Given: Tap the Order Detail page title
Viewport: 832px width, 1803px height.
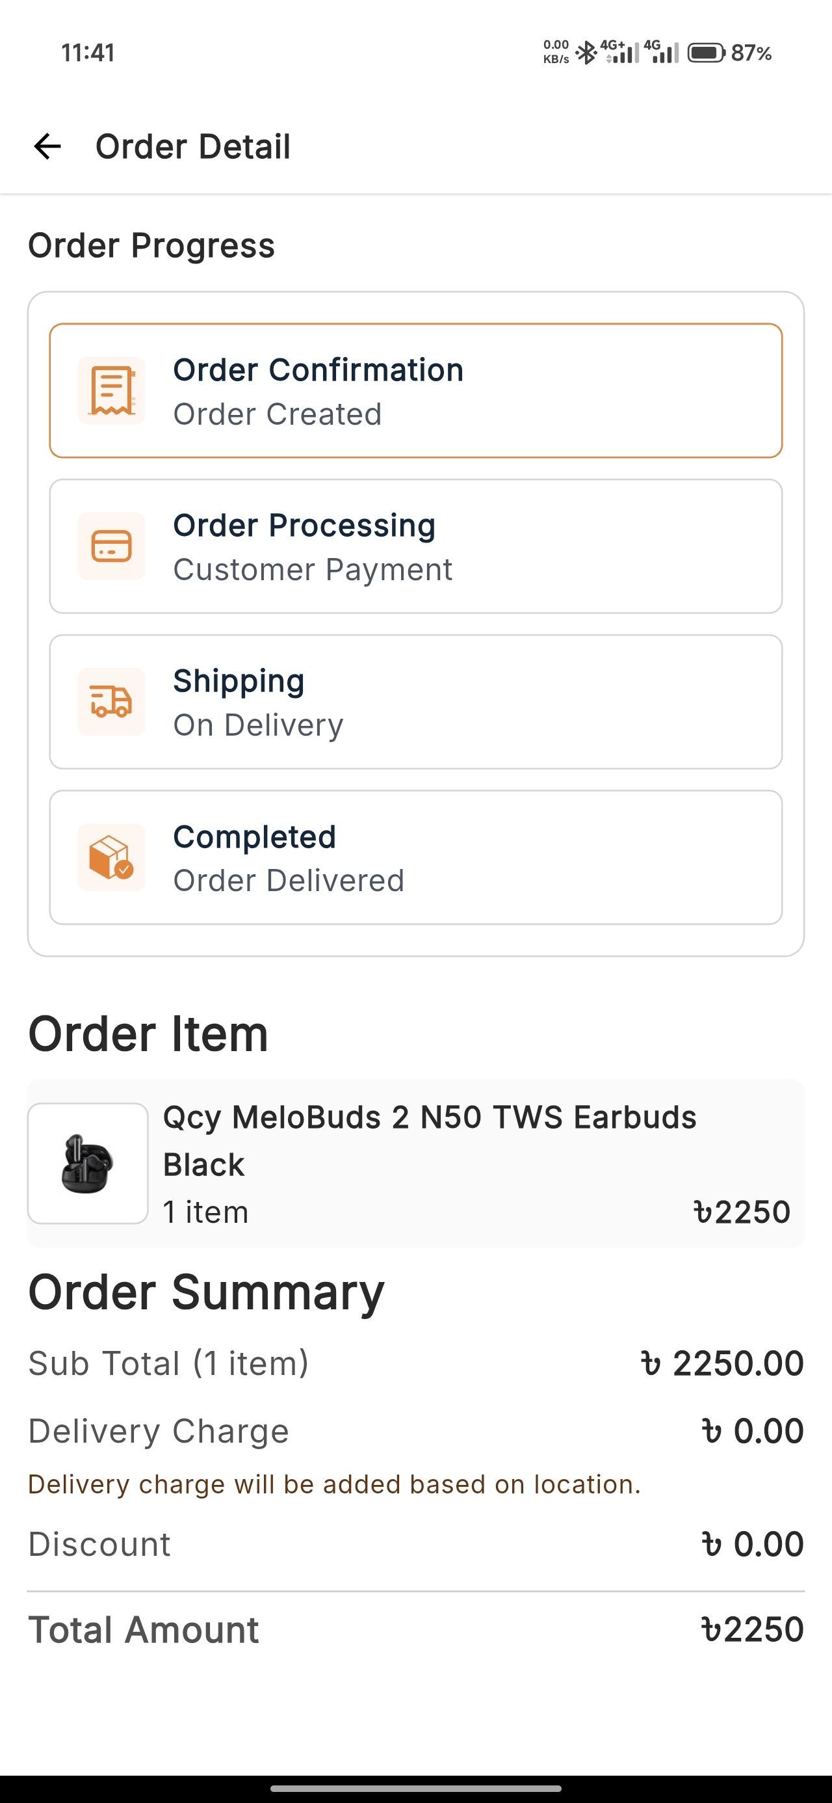Looking at the screenshot, I should coord(192,146).
